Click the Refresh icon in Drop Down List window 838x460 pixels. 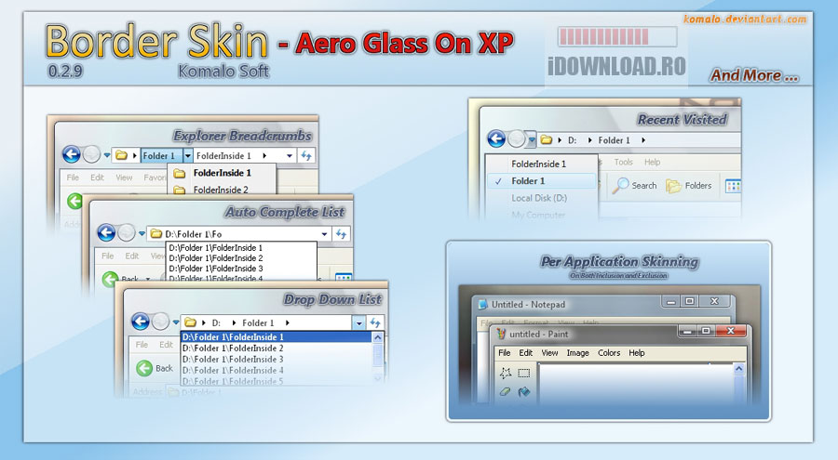pyautogui.click(x=375, y=322)
